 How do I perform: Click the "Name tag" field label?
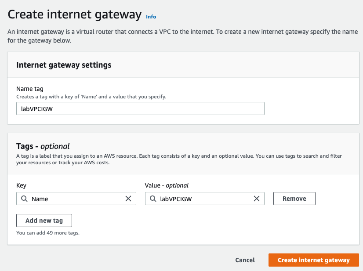[x=30, y=89]
